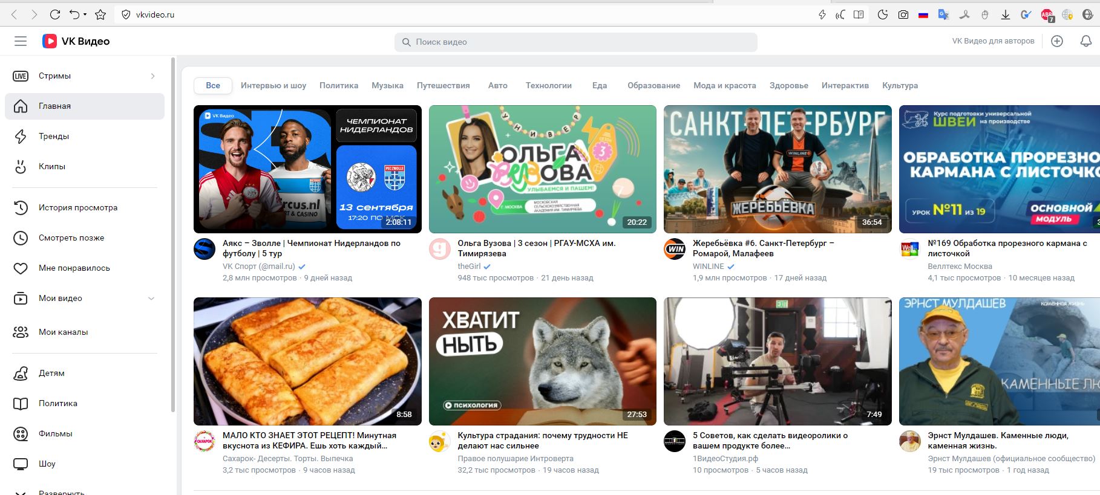The width and height of the screenshot is (1100, 495).
Task: Click the upload video plus icon
Action: coord(1056,41)
